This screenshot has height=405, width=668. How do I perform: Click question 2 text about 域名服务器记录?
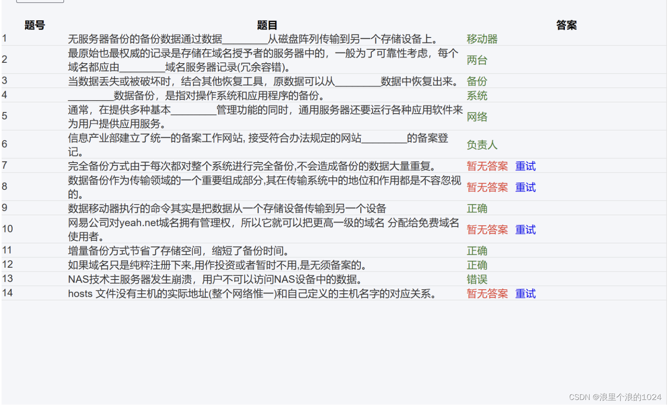tap(263, 60)
